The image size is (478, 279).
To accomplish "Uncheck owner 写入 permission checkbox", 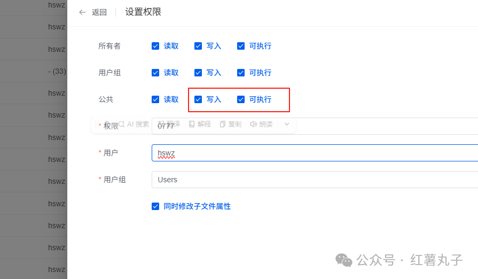I will click(x=198, y=46).
